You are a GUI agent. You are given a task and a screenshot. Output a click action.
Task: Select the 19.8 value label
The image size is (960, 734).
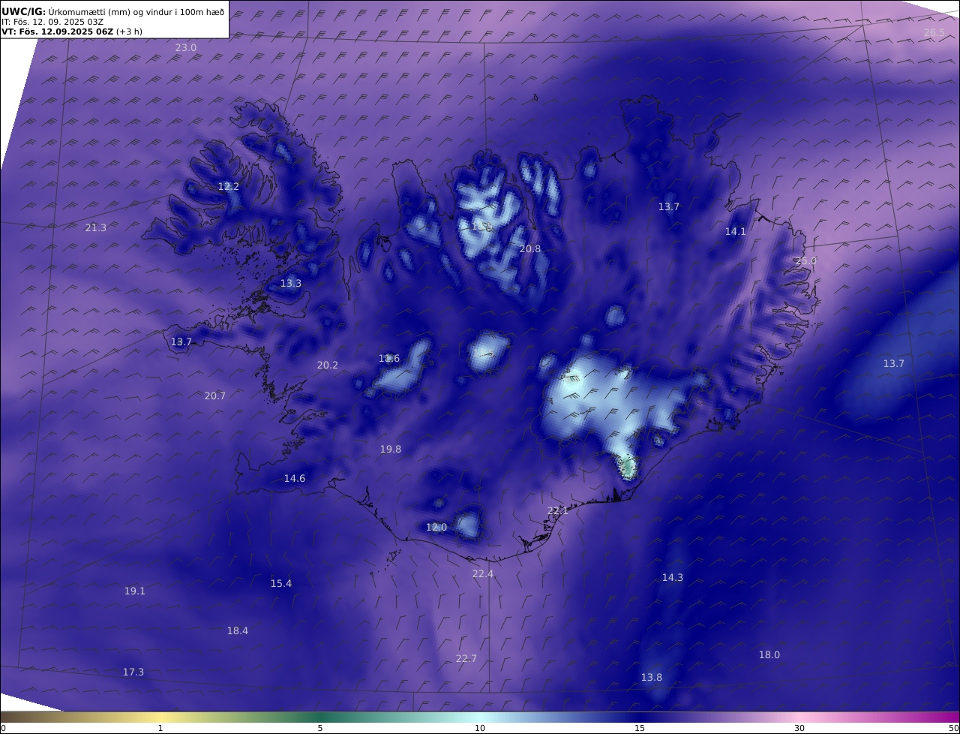[391, 450]
